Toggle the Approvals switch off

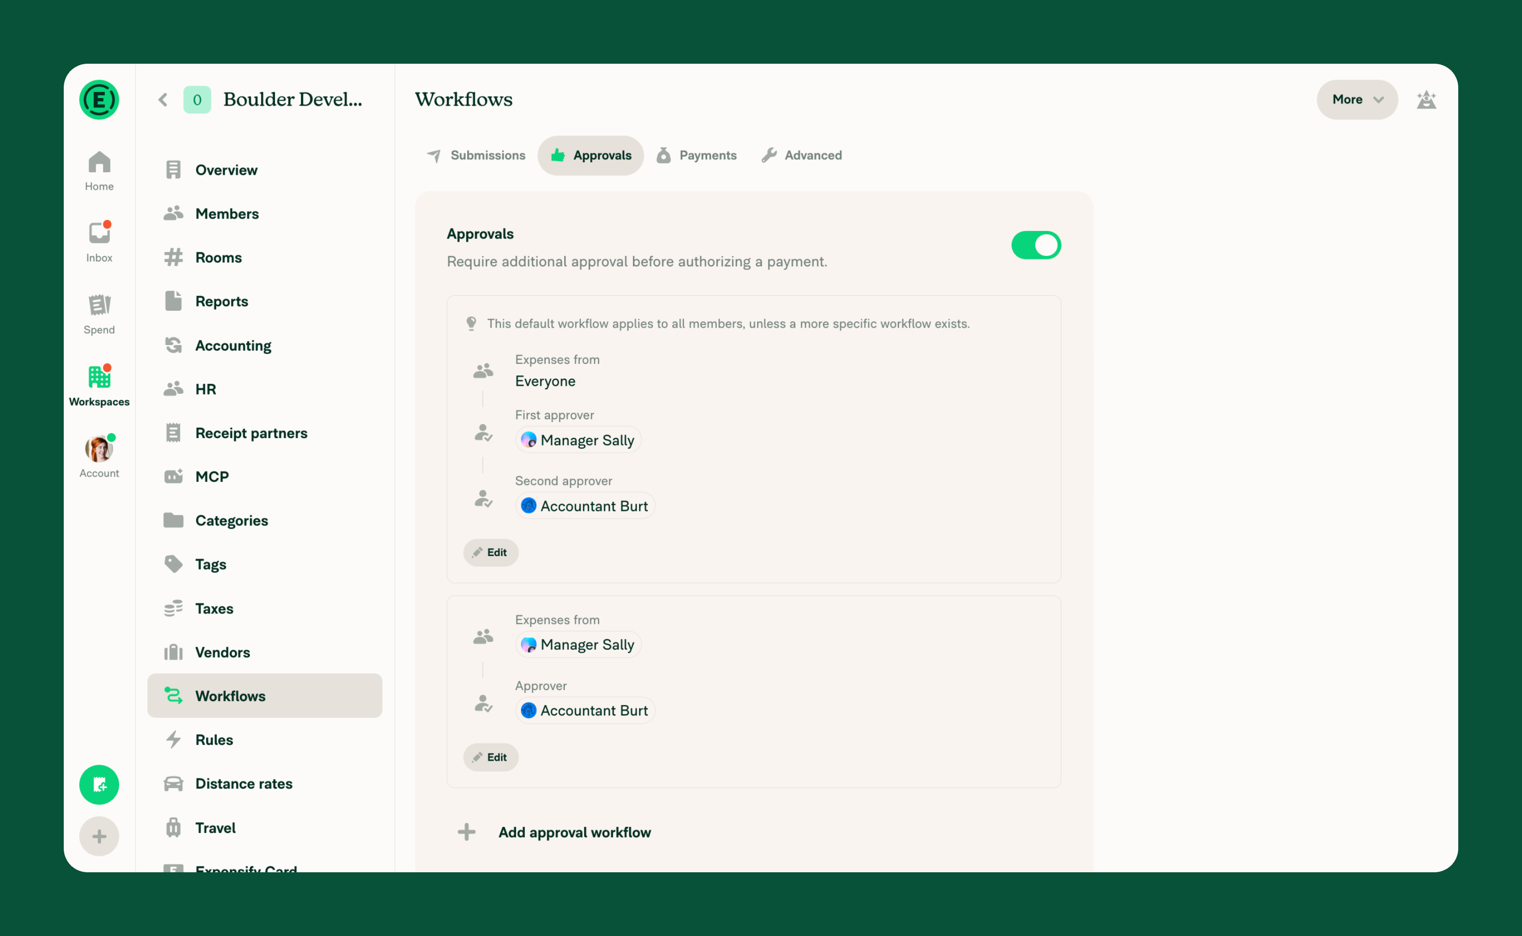pyautogui.click(x=1036, y=245)
